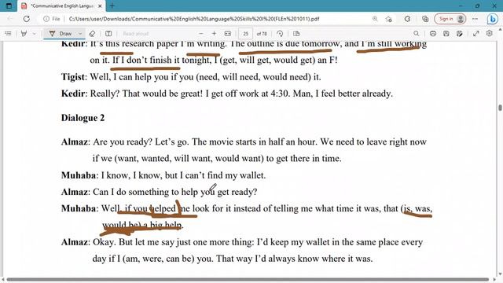Image resolution: width=503 pixels, height=283 pixels.
Task: Select the Highlight tool
Action: click(x=24, y=33)
